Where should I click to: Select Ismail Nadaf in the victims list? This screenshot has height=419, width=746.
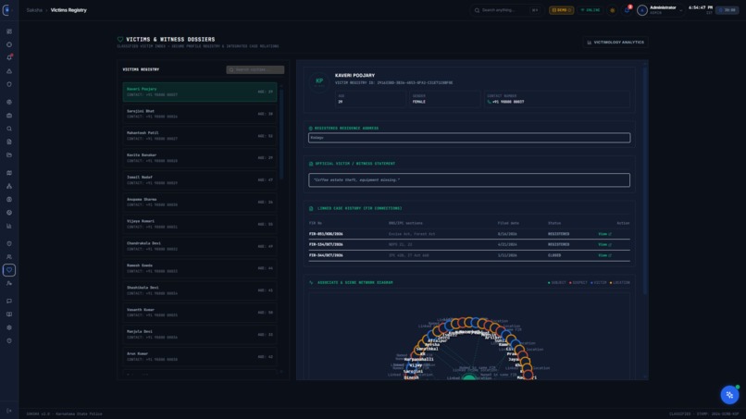coord(200,180)
